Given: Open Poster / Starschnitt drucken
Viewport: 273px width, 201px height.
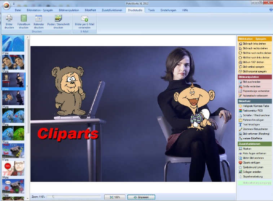Looking at the screenshot, I should pyautogui.click(x=58, y=22).
